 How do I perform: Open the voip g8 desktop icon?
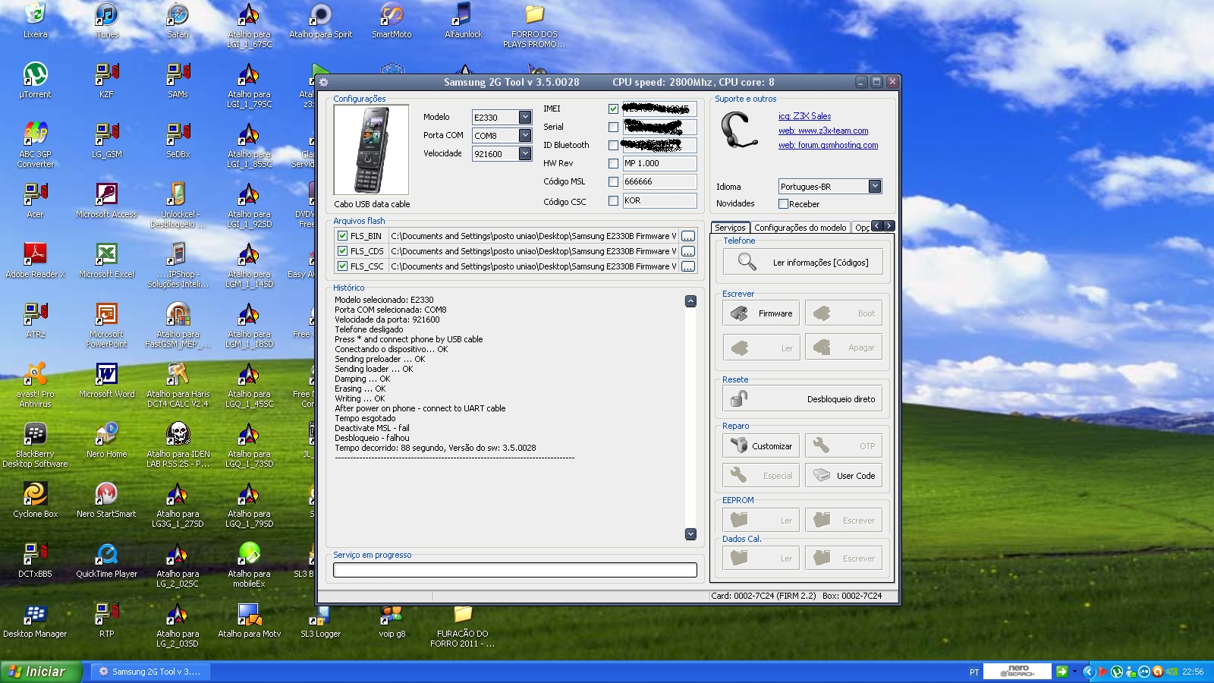click(x=392, y=622)
